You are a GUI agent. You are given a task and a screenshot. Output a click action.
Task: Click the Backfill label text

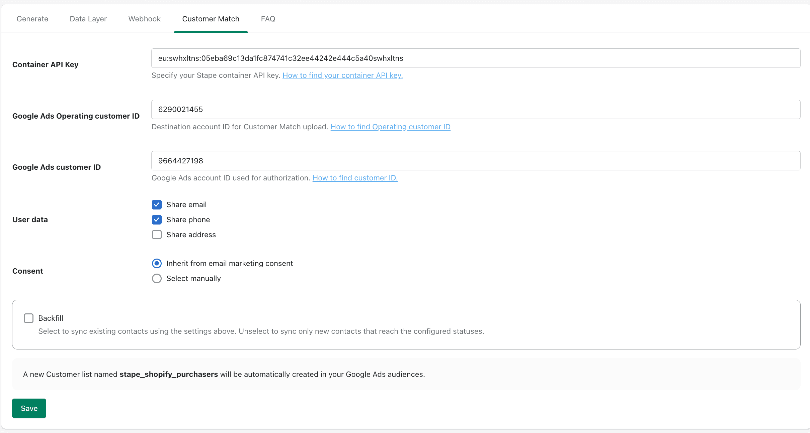[51, 318]
